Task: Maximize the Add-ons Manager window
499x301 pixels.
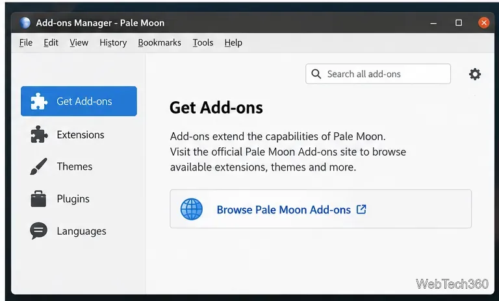Action: click(x=459, y=23)
